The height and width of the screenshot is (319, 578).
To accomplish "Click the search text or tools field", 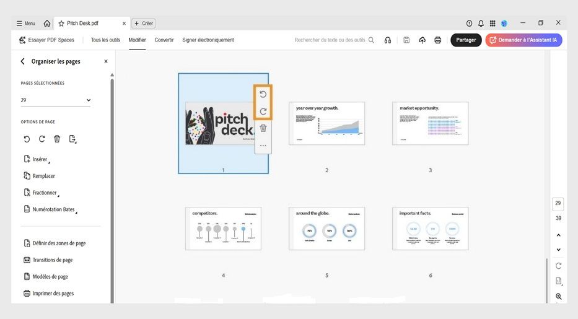I will coord(334,40).
